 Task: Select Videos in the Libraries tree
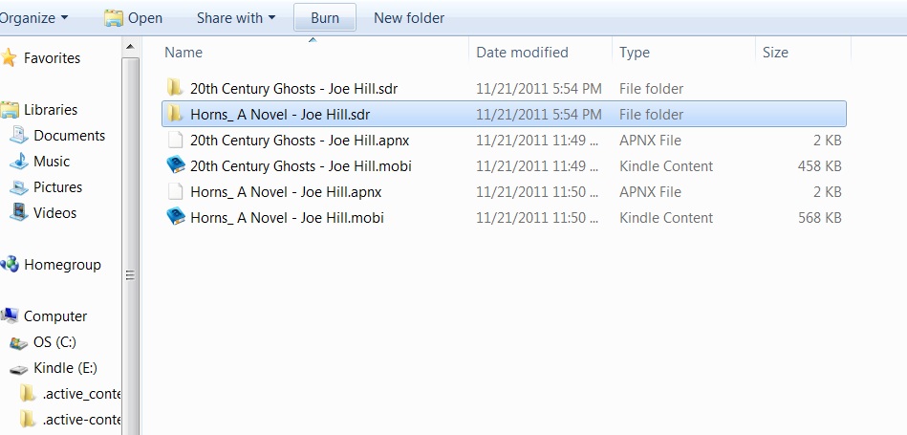click(x=54, y=213)
